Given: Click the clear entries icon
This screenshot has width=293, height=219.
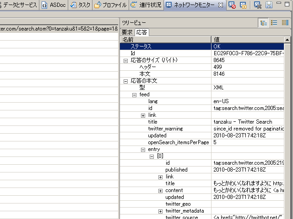Looking at the screenshot, I should tap(257, 5).
